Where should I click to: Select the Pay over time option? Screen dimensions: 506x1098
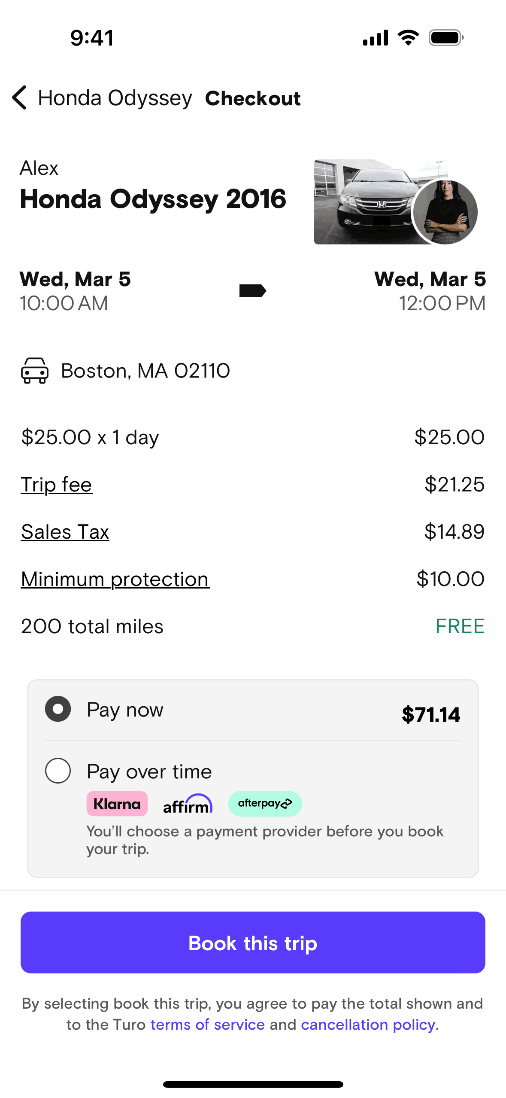(58, 771)
